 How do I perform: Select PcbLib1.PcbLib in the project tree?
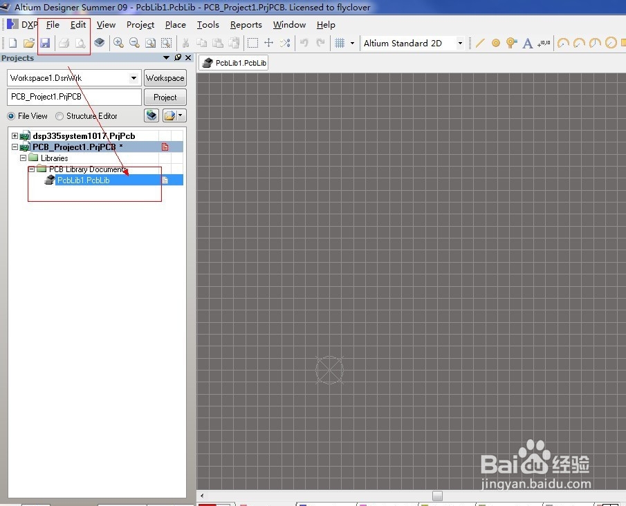(x=84, y=180)
